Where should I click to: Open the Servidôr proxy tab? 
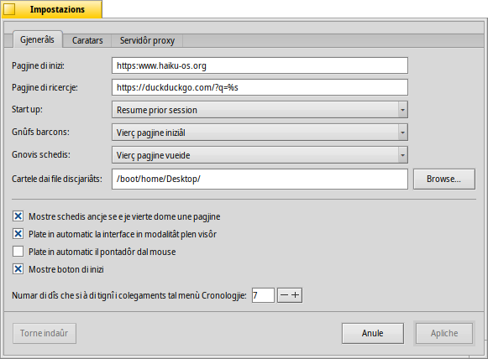147,40
